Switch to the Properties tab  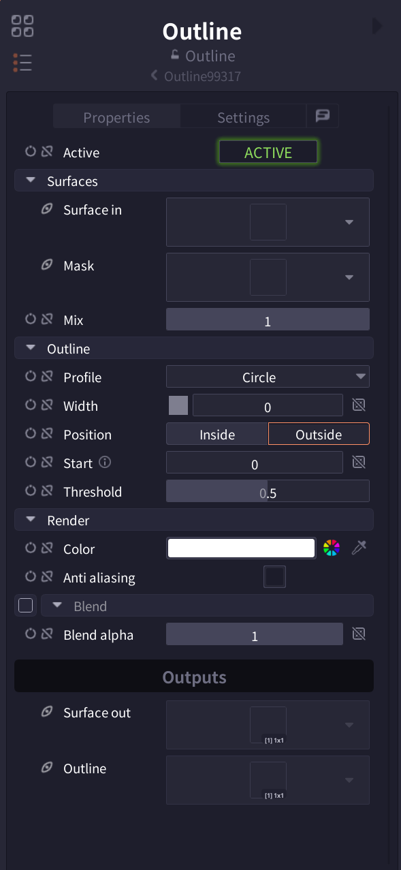coord(116,116)
